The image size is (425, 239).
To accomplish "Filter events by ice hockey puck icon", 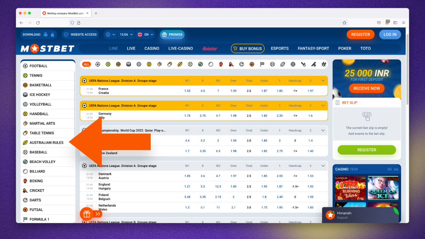I will point(128,64).
